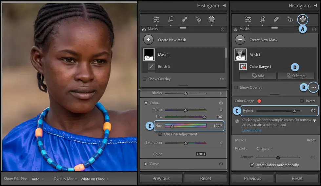This screenshot has width=321, height=186.
Task: Toggle the eye icon in the Color section header
Action: tap(221, 103)
